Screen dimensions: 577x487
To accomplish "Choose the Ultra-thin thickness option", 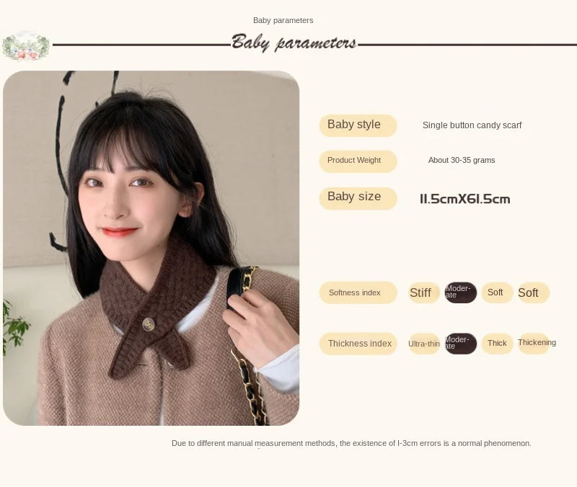I will 424,344.
